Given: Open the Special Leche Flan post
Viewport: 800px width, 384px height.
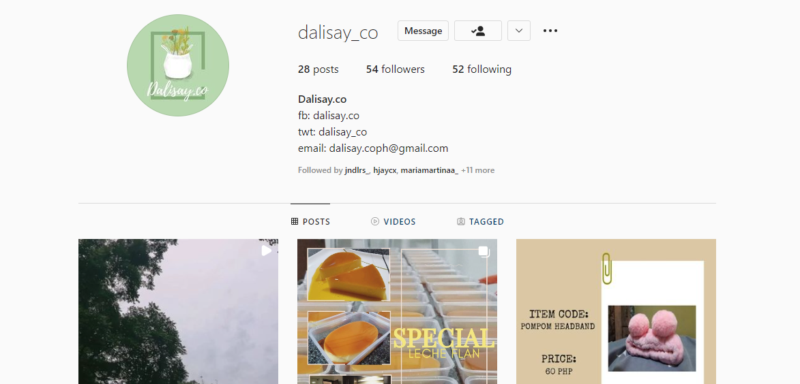Looking at the screenshot, I should 397,311.
